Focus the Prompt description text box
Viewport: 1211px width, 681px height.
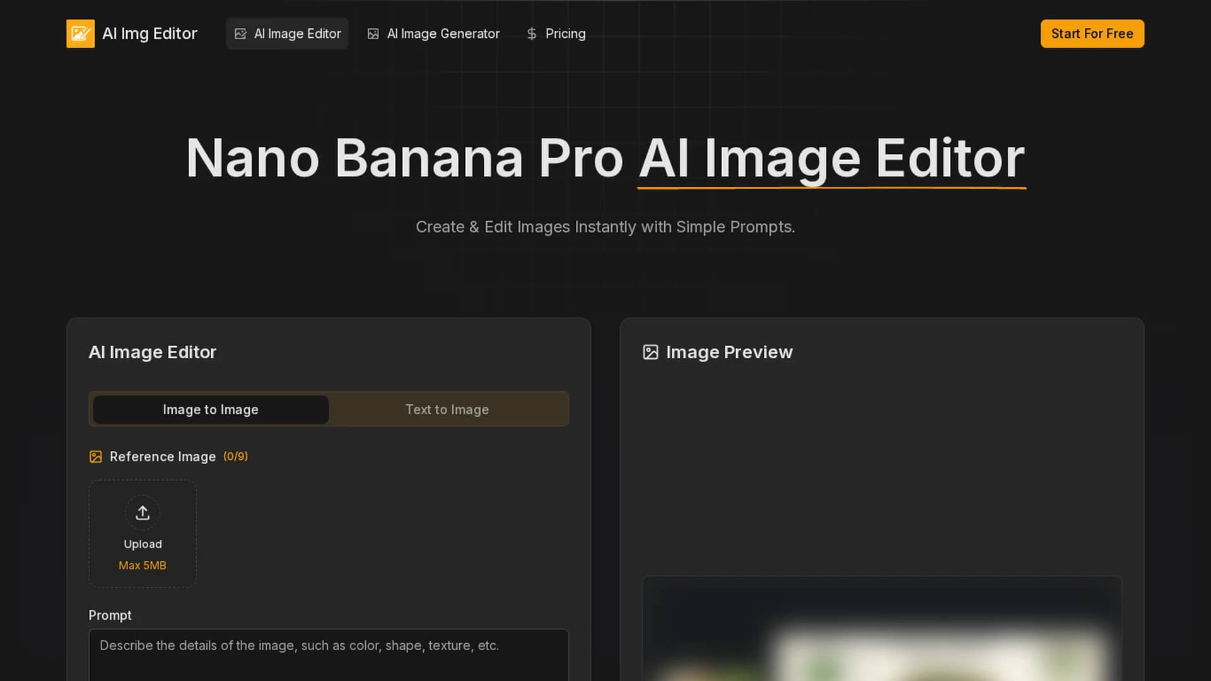[x=329, y=655]
